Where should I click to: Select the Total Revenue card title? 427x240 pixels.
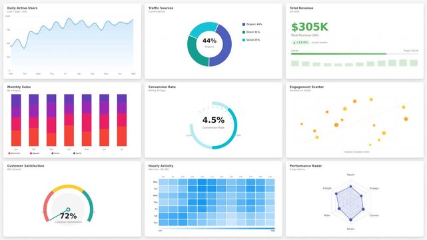[301, 8]
